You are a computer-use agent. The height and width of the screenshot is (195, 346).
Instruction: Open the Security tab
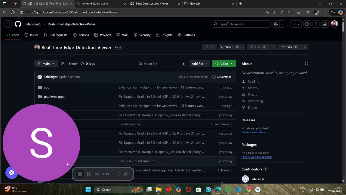142,35
